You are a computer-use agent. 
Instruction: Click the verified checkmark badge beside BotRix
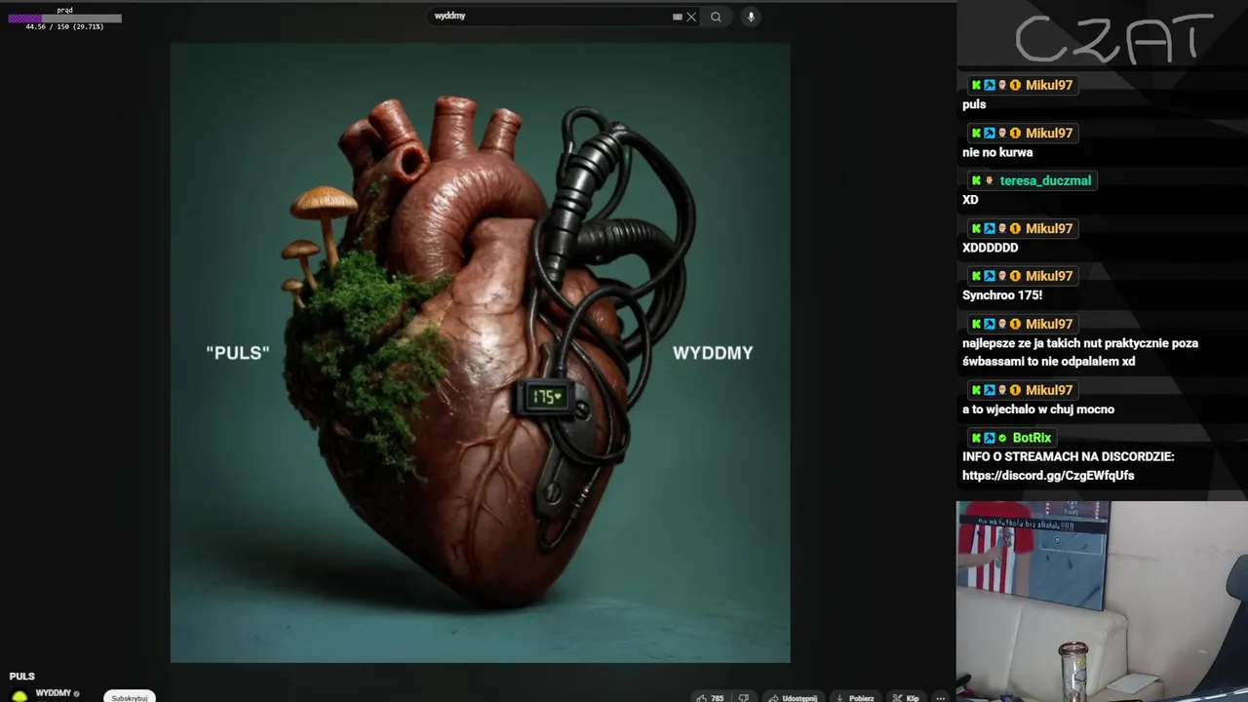[1002, 438]
